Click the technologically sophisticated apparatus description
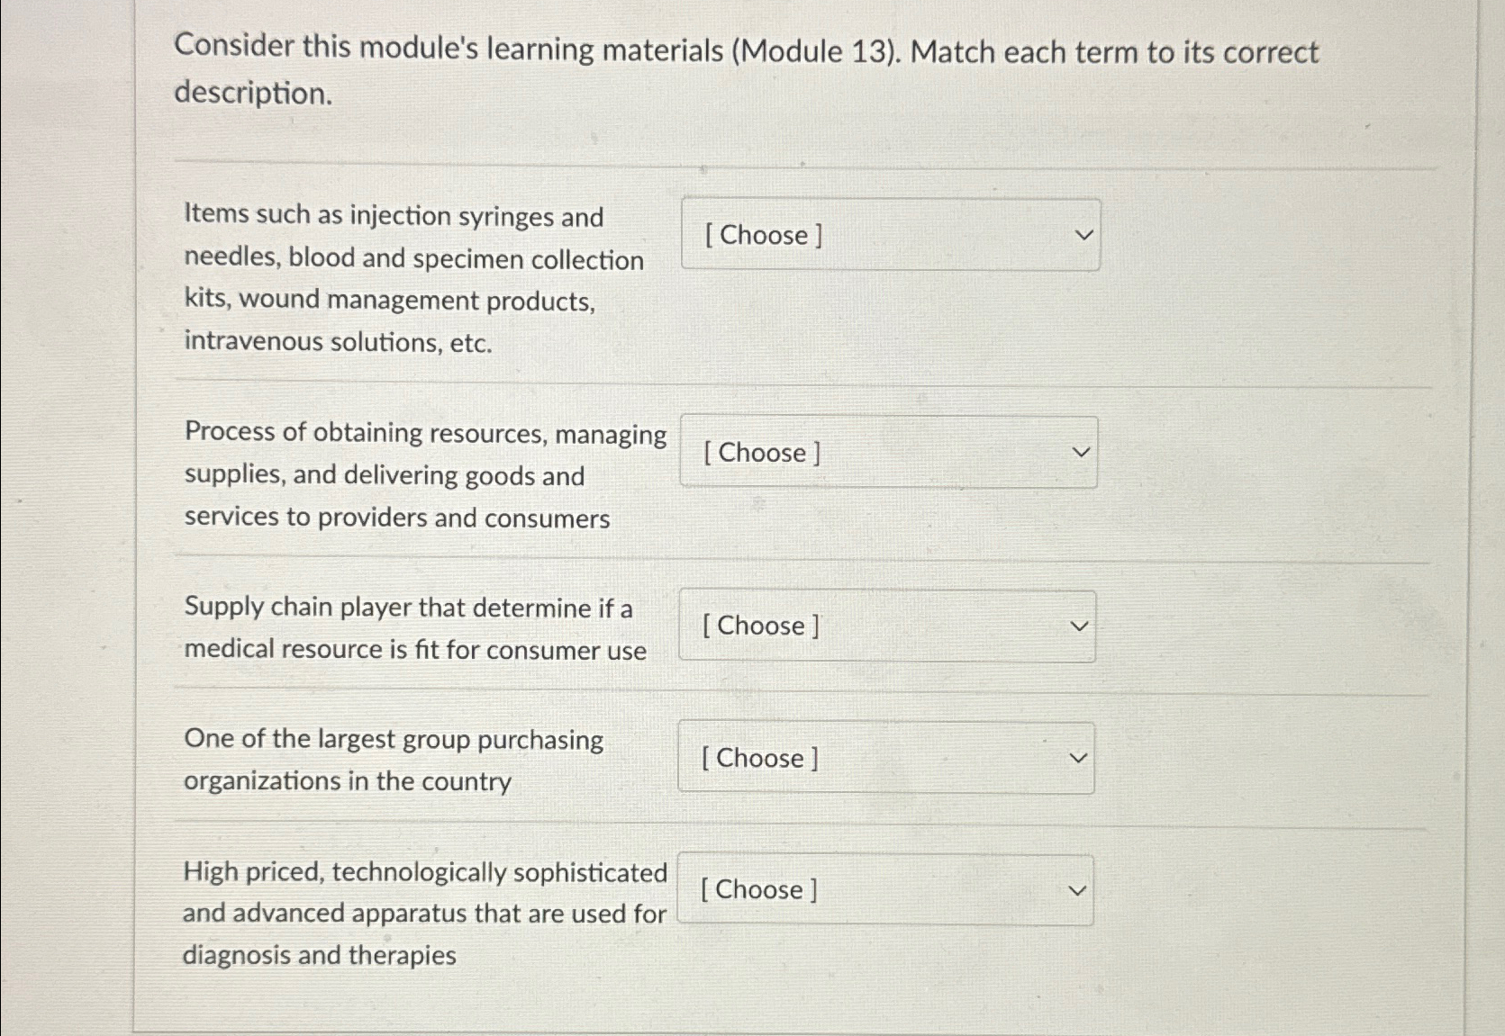The height and width of the screenshot is (1036, 1505). coord(423,913)
